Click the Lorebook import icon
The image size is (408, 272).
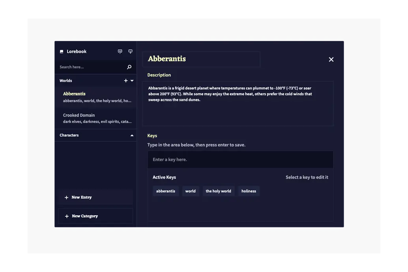120,51
